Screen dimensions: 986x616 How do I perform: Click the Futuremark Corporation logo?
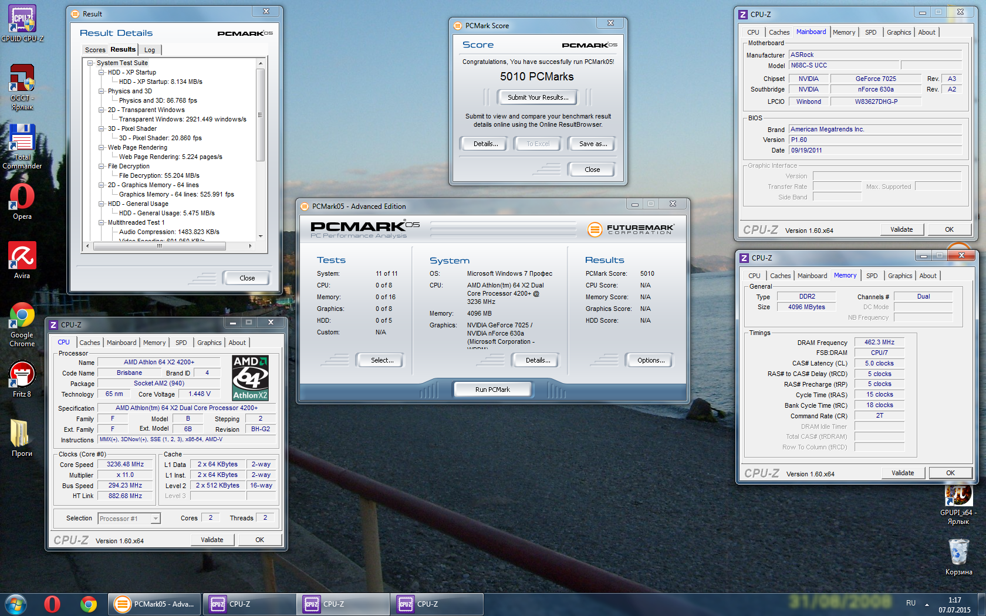click(631, 229)
